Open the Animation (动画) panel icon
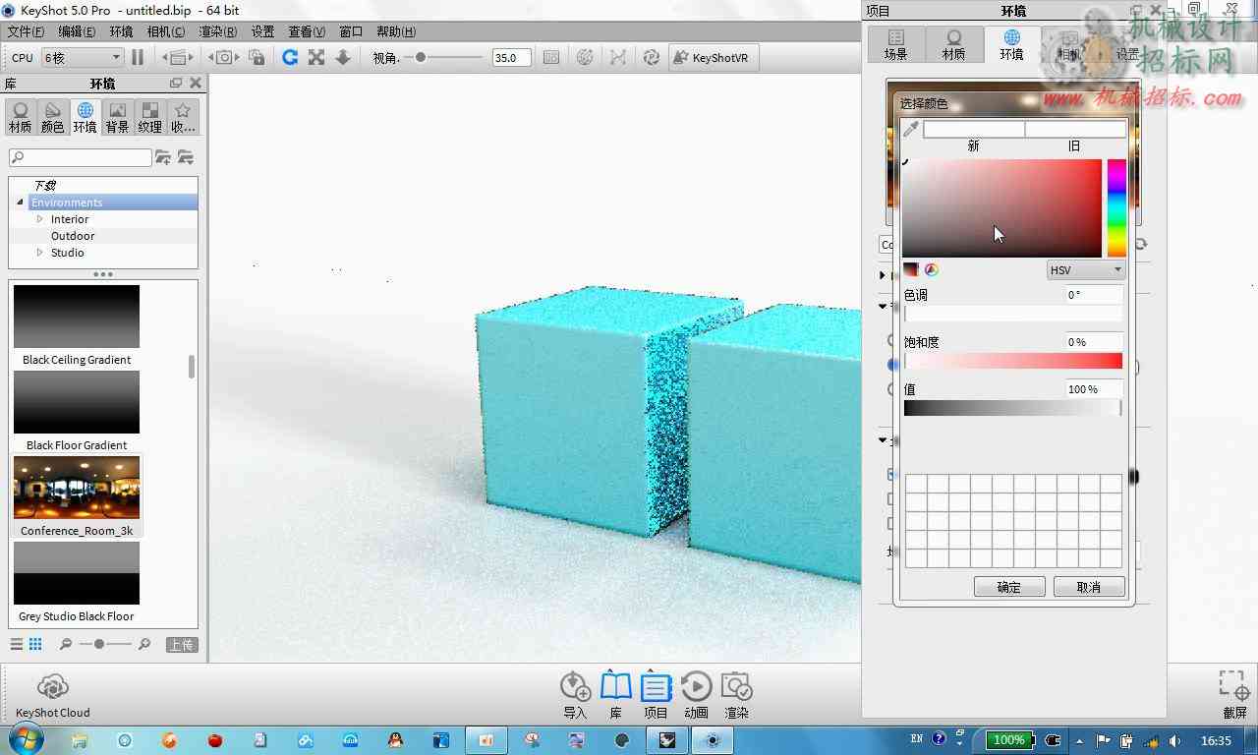 pos(696,695)
